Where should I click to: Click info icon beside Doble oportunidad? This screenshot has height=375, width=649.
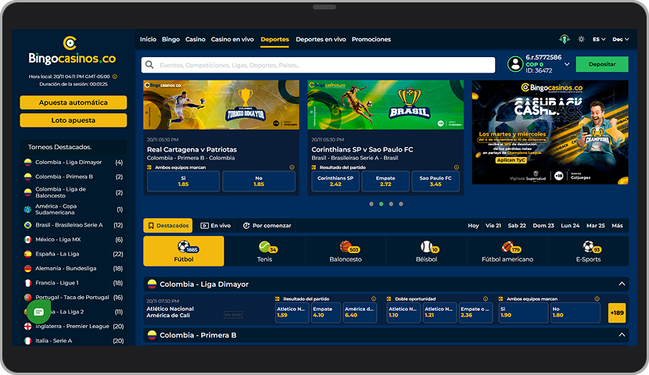tap(485, 298)
